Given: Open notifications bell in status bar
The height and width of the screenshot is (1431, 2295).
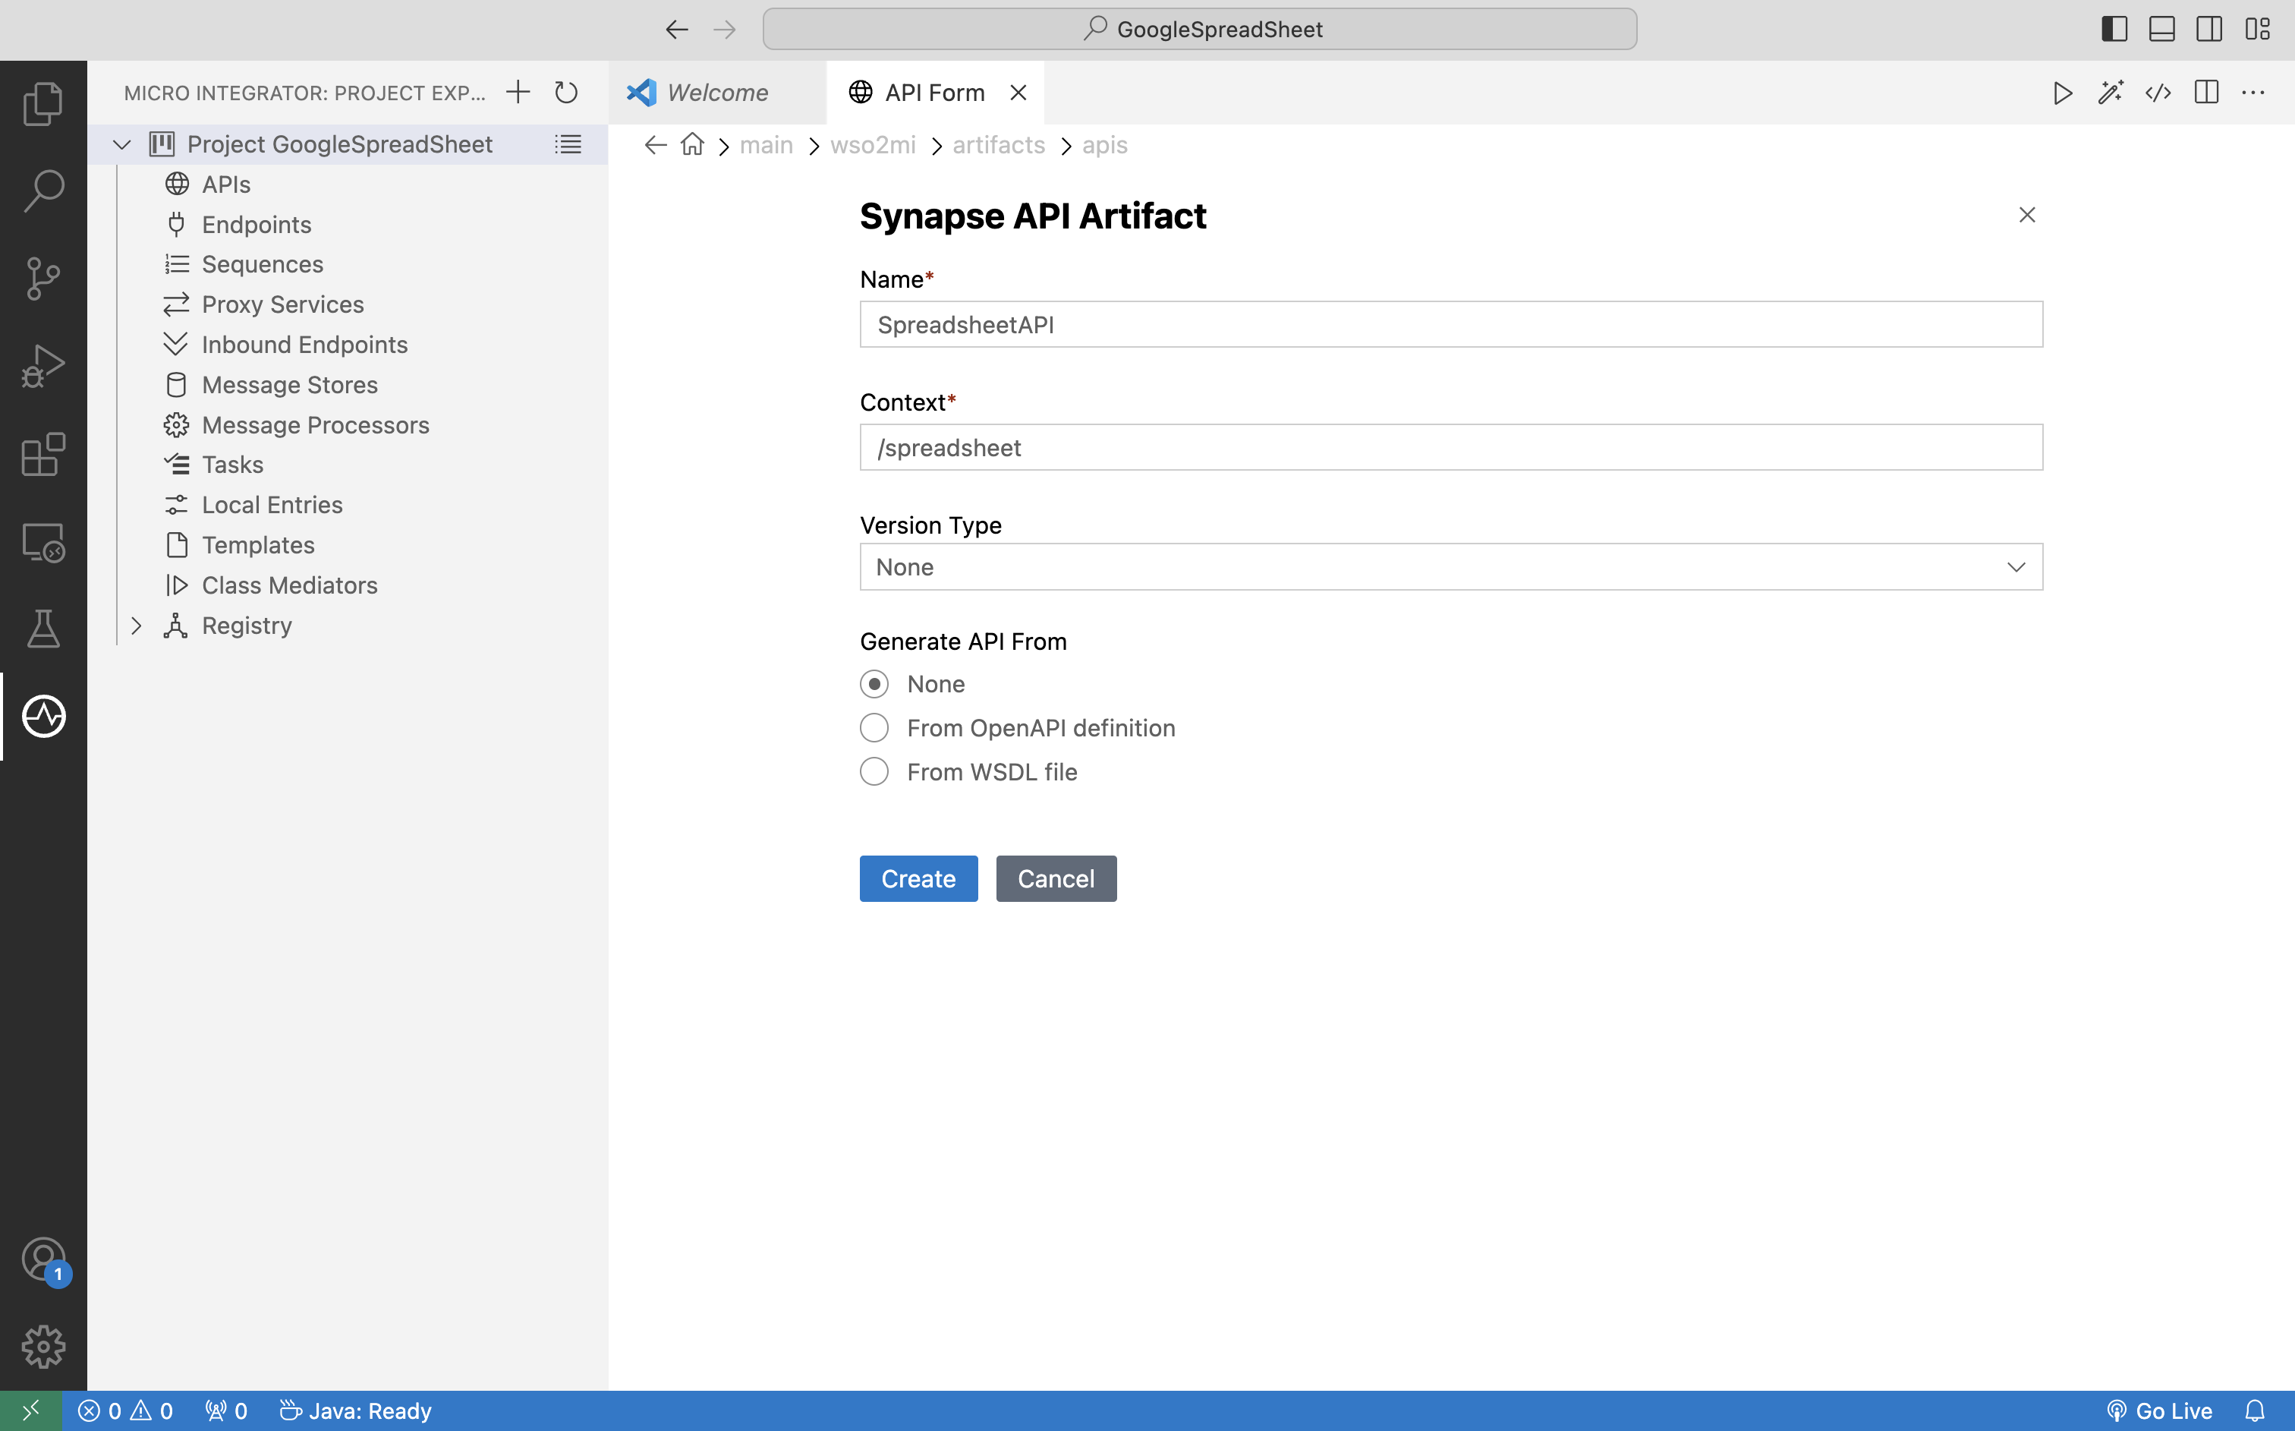Looking at the screenshot, I should point(2256,1411).
